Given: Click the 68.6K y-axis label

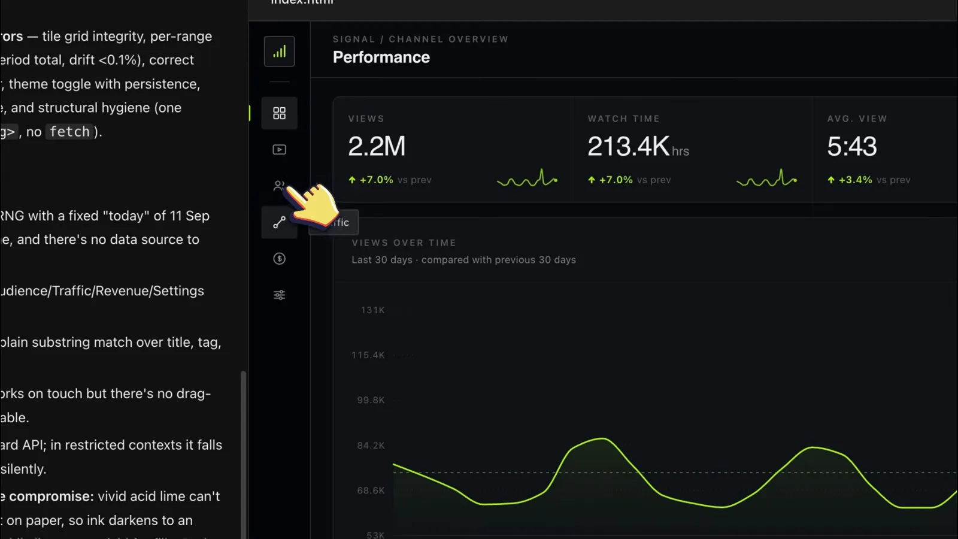Looking at the screenshot, I should coord(371,490).
